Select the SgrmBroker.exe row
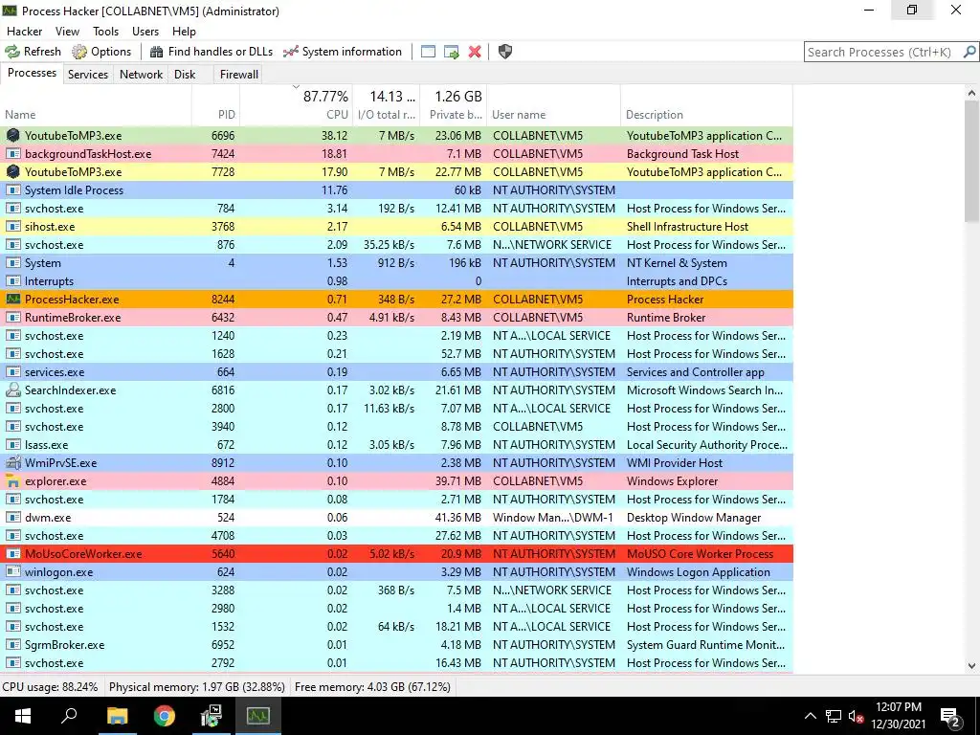This screenshot has width=980, height=735. click(x=397, y=644)
